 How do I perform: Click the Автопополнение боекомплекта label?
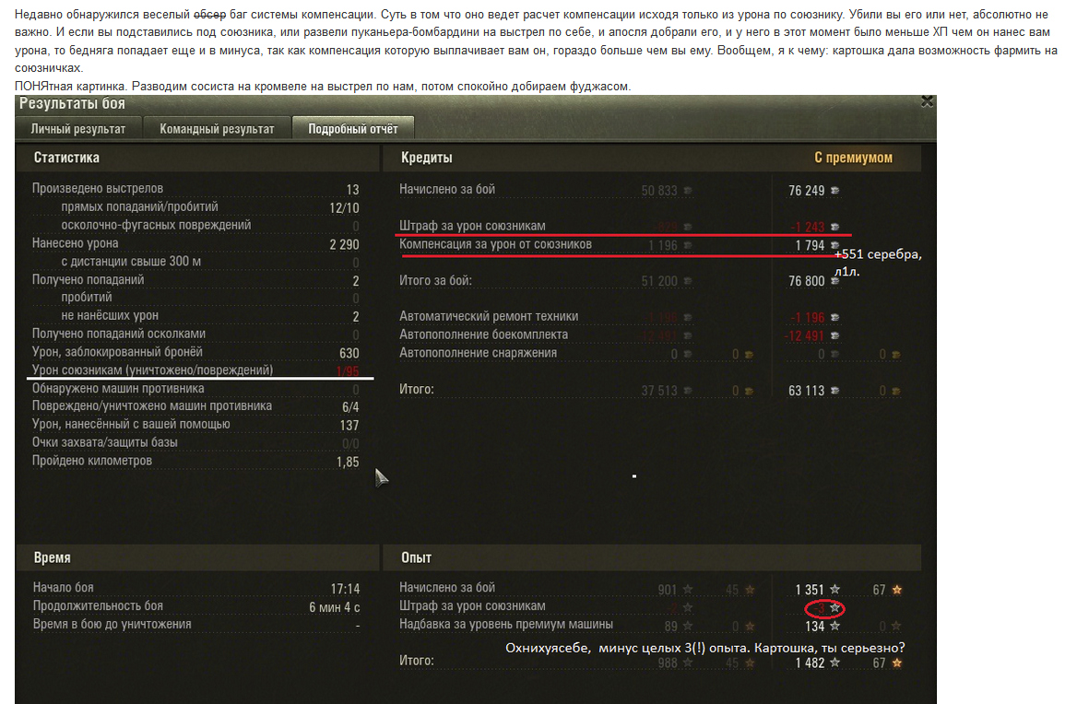point(483,334)
